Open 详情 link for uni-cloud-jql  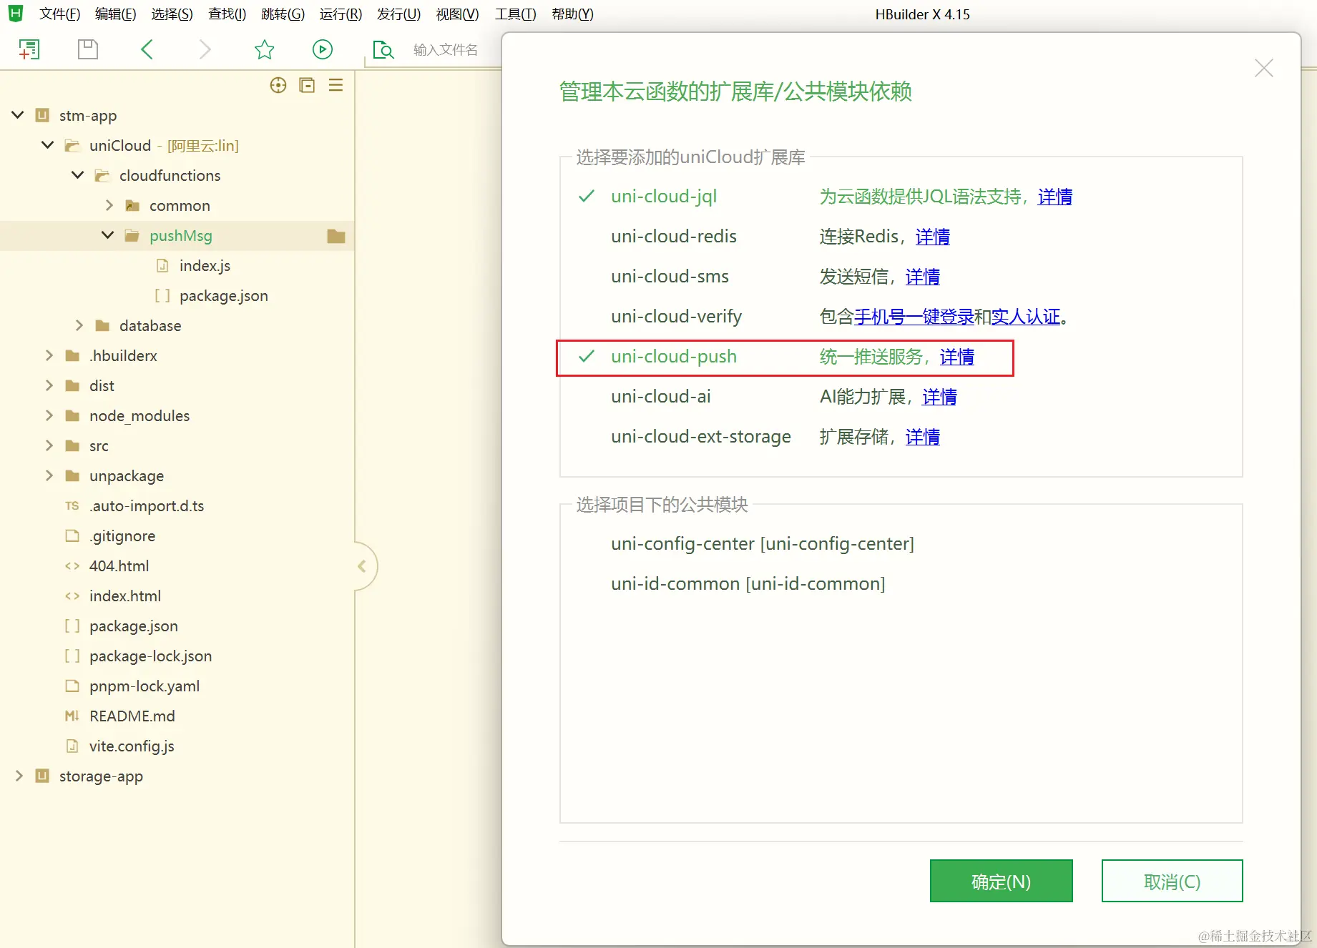[x=1054, y=197]
